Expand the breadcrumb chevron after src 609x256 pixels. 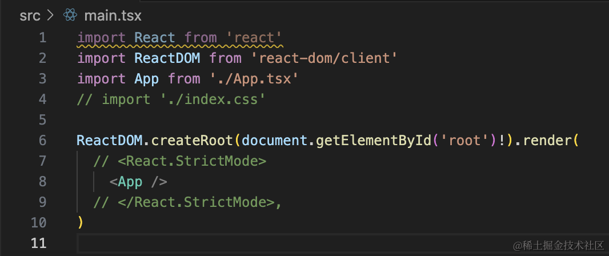pyautogui.click(x=50, y=16)
